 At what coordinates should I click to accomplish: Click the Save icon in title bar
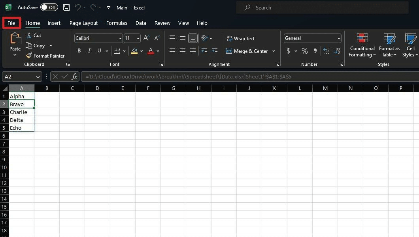tap(66, 7)
